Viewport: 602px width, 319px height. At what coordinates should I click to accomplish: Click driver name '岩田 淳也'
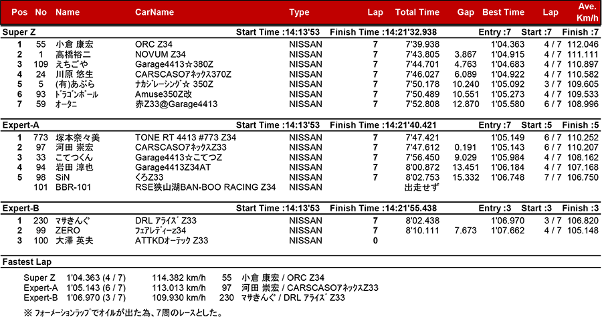click(x=74, y=167)
